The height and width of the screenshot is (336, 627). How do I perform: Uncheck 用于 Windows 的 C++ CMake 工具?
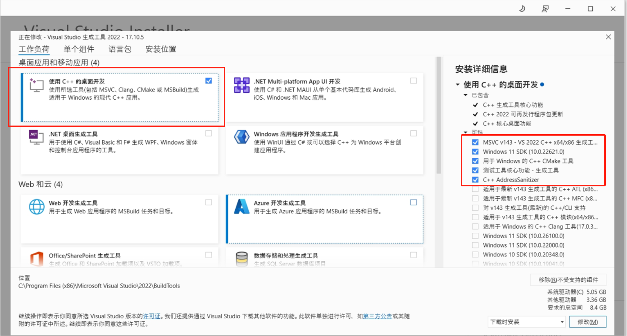(475, 161)
